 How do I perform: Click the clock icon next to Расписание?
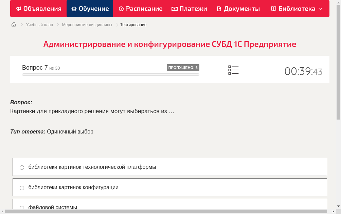121,8
